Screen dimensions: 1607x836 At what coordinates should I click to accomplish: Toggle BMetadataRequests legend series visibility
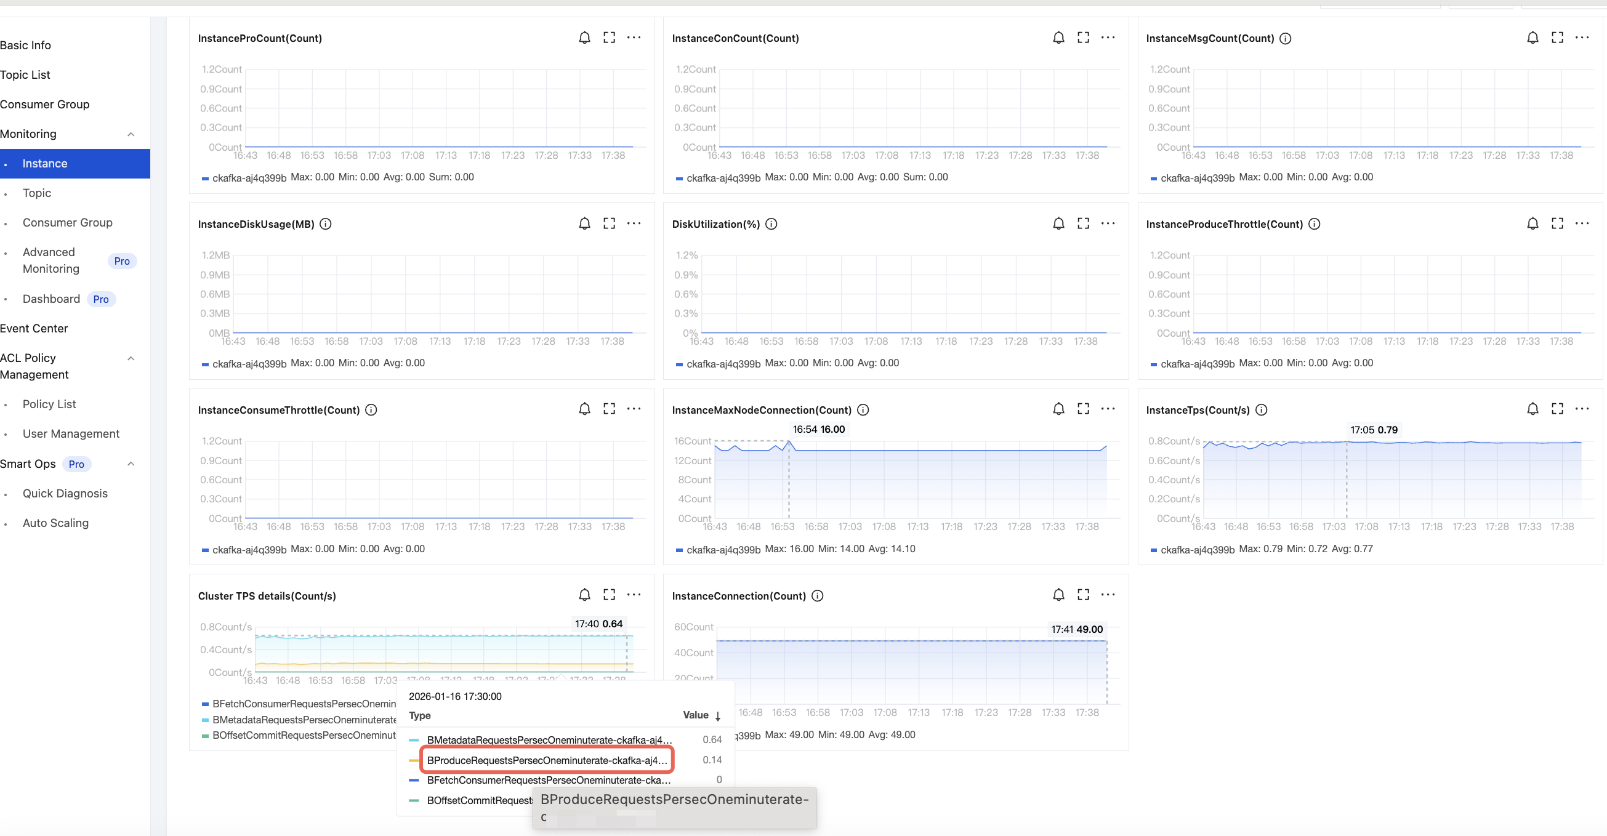[x=303, y=719]
